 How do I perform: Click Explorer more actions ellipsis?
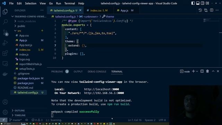click(x=42, y=10)
